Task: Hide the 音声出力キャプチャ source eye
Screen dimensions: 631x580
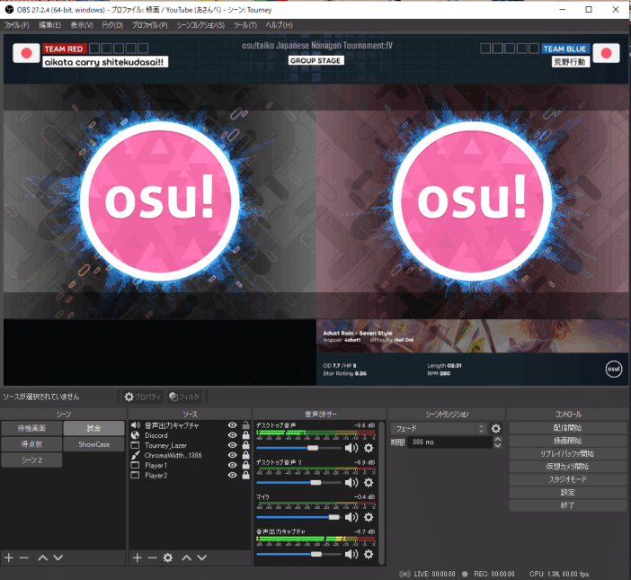Action: pos(232,425)
